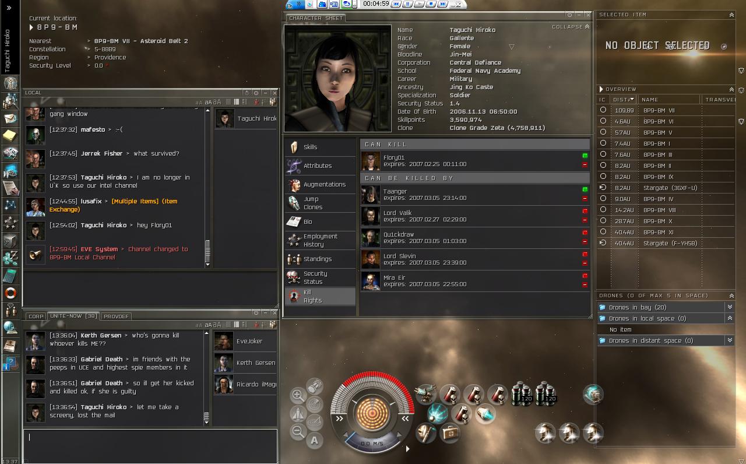Open Attributes in the character sheet

pyautogui.click(x=321, y=166)
